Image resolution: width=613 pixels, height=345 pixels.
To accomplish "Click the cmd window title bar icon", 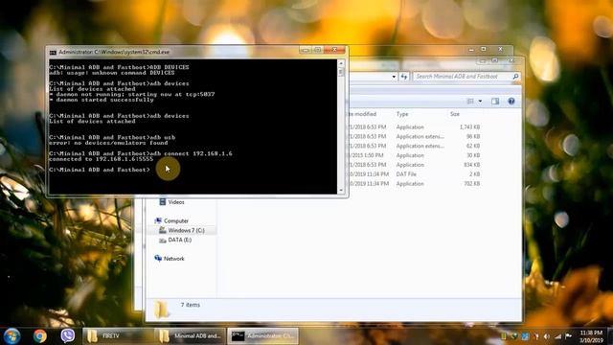I will (53, 52).
